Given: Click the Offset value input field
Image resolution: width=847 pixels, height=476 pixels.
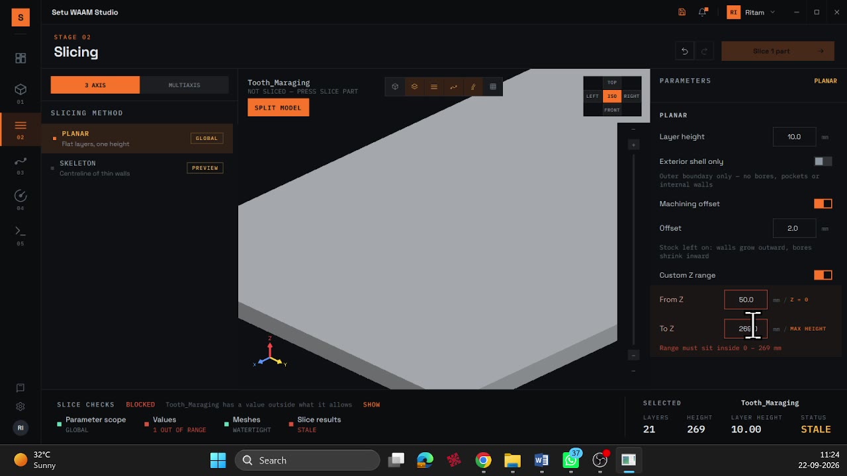Looking at the screenshot, I should click(795, 228).
